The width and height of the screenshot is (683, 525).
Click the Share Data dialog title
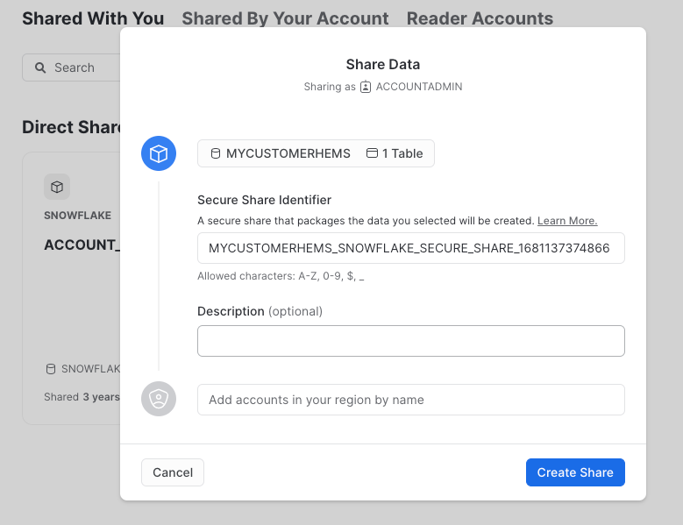[383, 65]
